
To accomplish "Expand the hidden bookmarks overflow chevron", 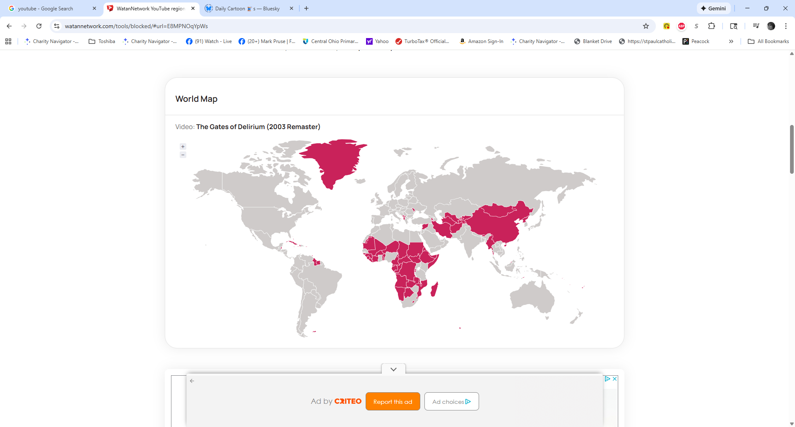I will pyautogui.click(x=731, y=41).
